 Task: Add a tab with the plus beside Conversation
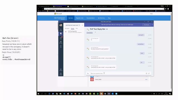(x=95, y=32)
